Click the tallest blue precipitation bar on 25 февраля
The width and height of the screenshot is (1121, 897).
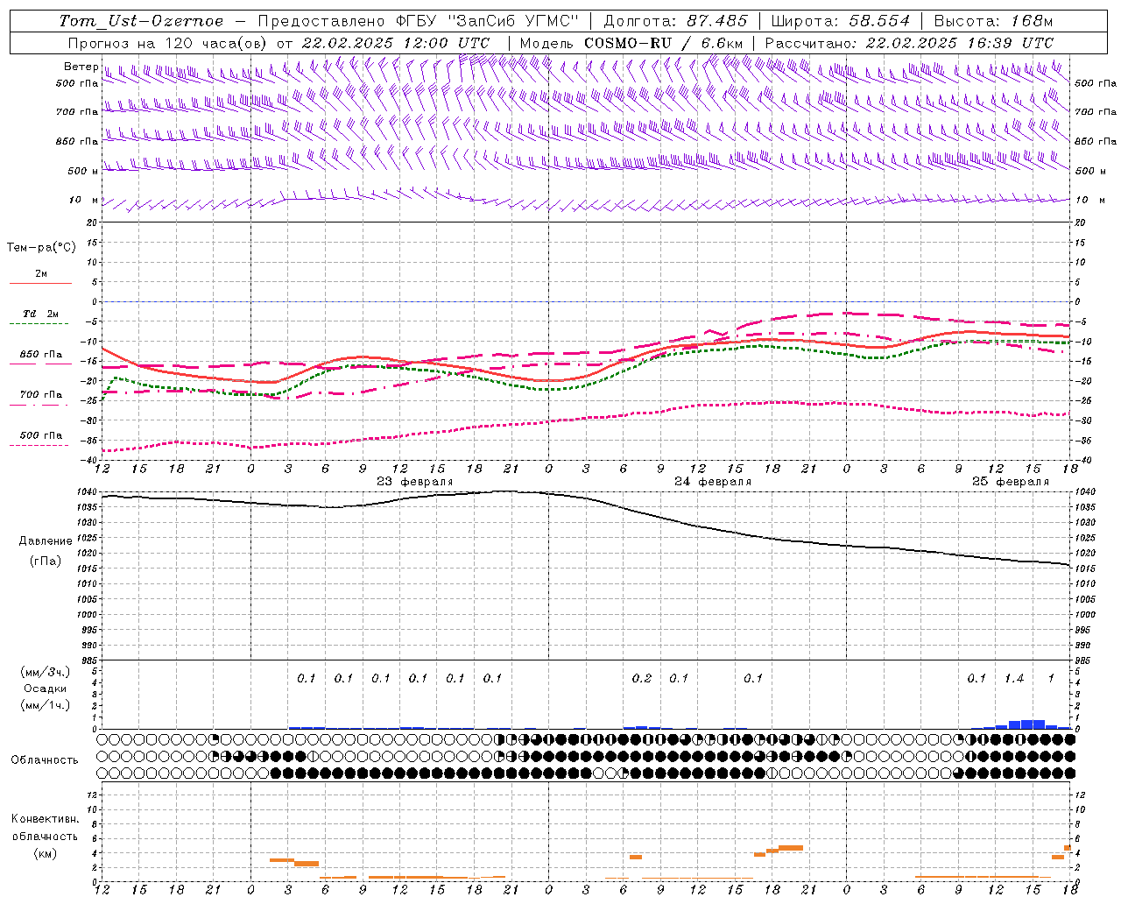coord(1033,724)
